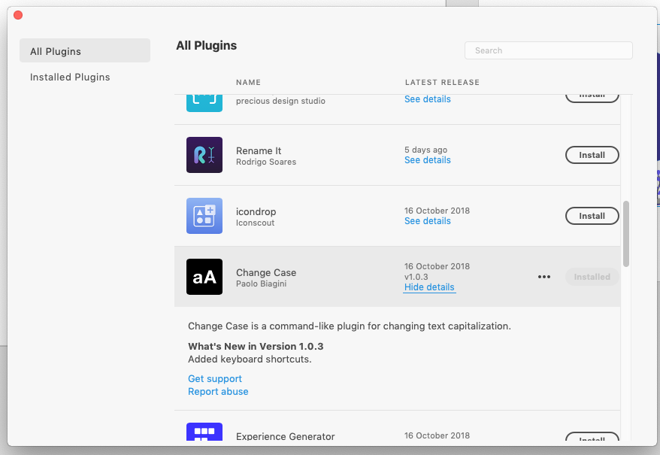Click the Rename It plugin icon

204,155
